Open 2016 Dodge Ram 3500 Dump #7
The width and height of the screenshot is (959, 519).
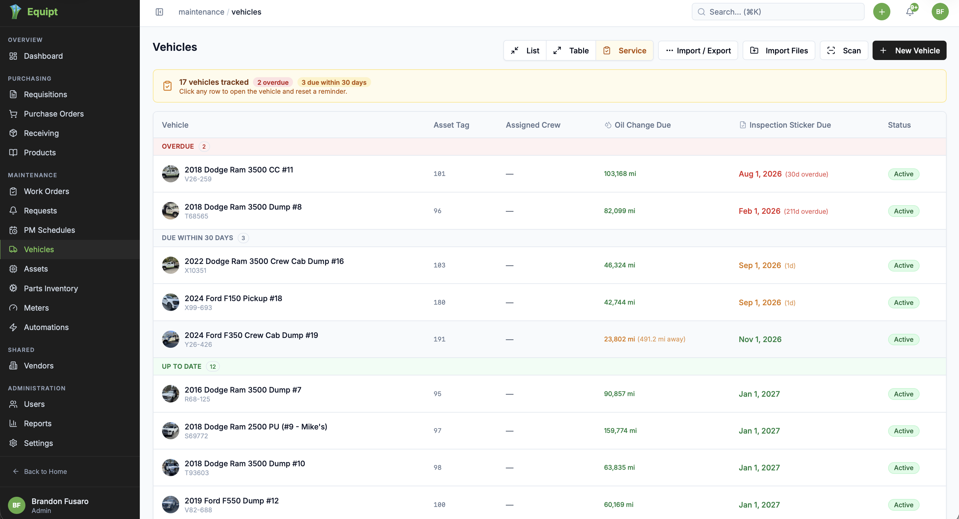tap(549, 394)
